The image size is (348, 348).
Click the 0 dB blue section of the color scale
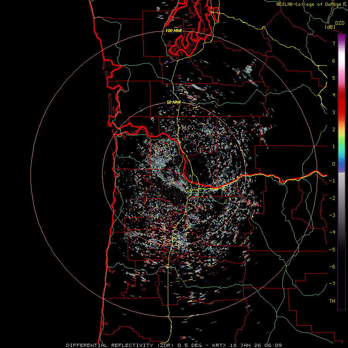point(341,164)
